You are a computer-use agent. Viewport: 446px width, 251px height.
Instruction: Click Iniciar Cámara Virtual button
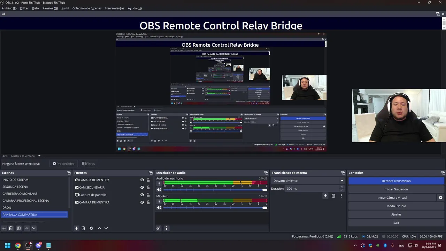(x=392, y=198)
